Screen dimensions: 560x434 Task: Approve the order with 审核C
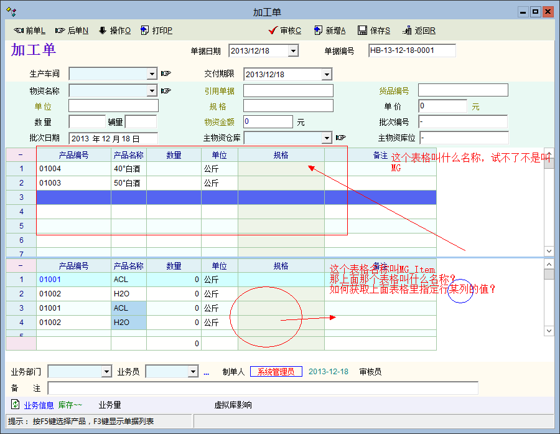285,31
